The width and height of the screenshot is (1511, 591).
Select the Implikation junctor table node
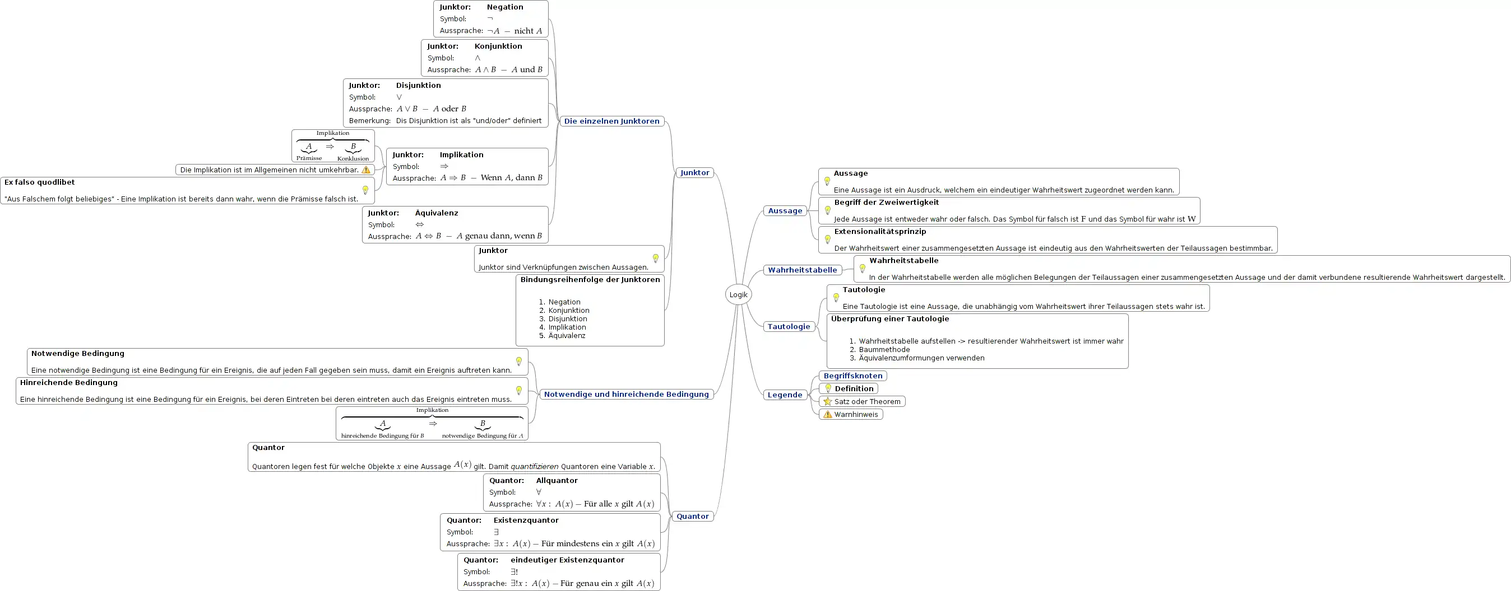point(467,166)
